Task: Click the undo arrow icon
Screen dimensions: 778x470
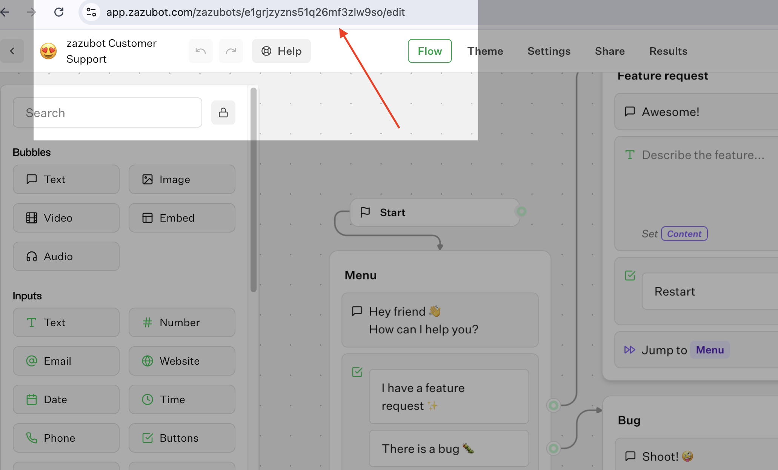Action: tap(200, 51)
